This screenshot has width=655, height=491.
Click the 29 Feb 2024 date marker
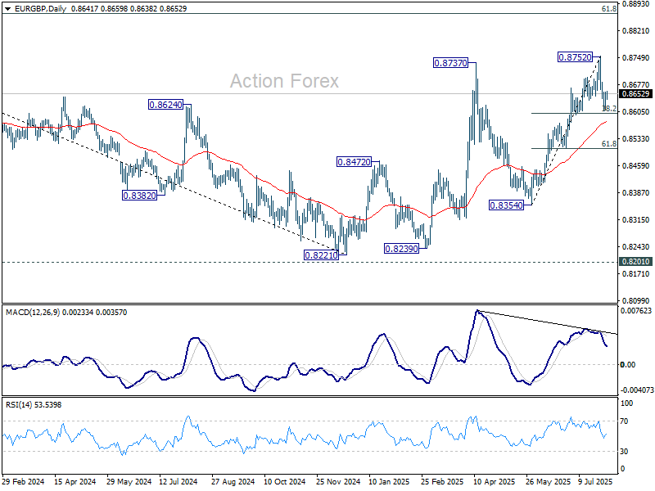coord(24,482)
